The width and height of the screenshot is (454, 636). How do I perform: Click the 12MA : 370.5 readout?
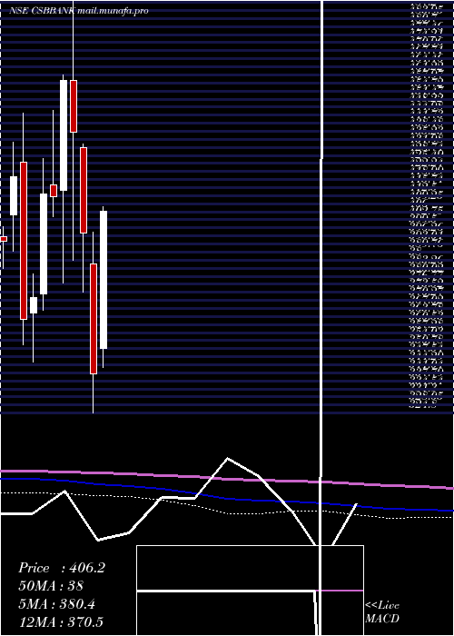click(63, 622)
